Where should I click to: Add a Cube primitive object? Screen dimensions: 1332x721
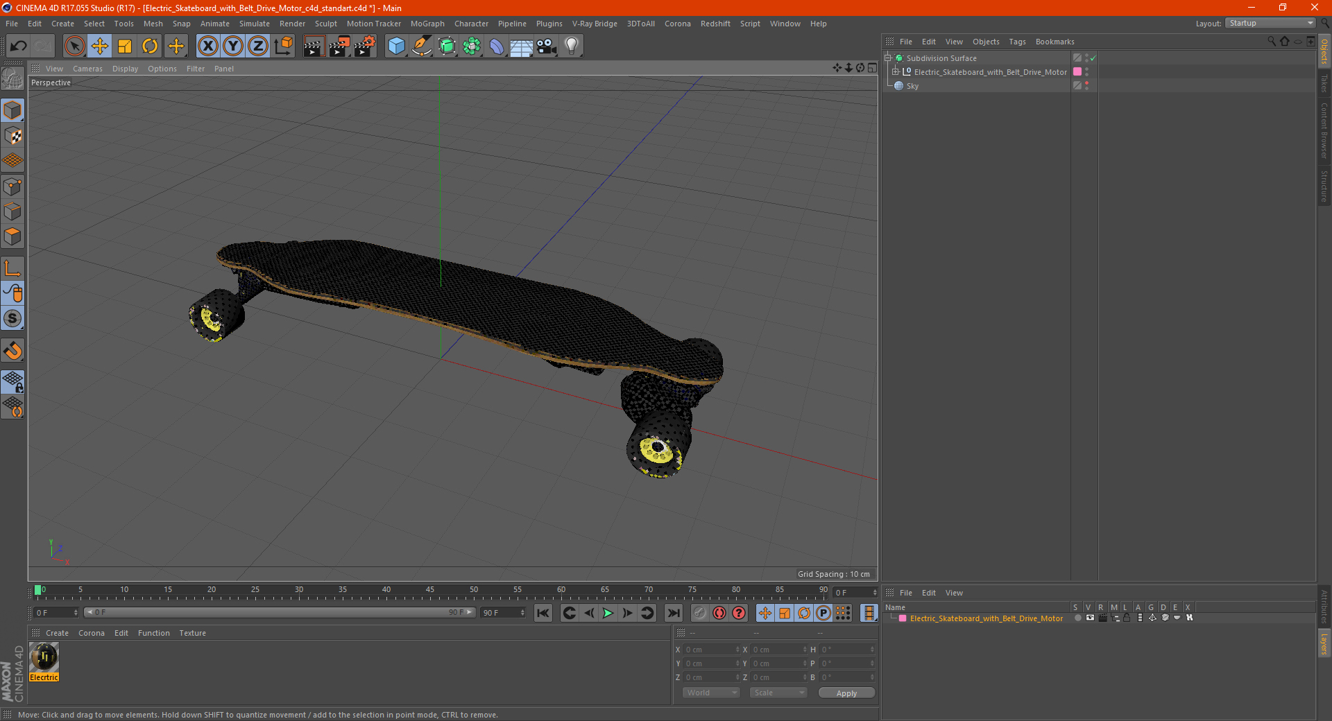click(x=396, y=46)
